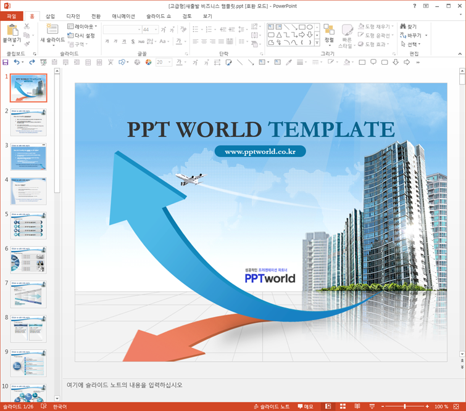Click the zoom out minus button
The height and width of the screenshot is (411, 466).
(383, 406)
